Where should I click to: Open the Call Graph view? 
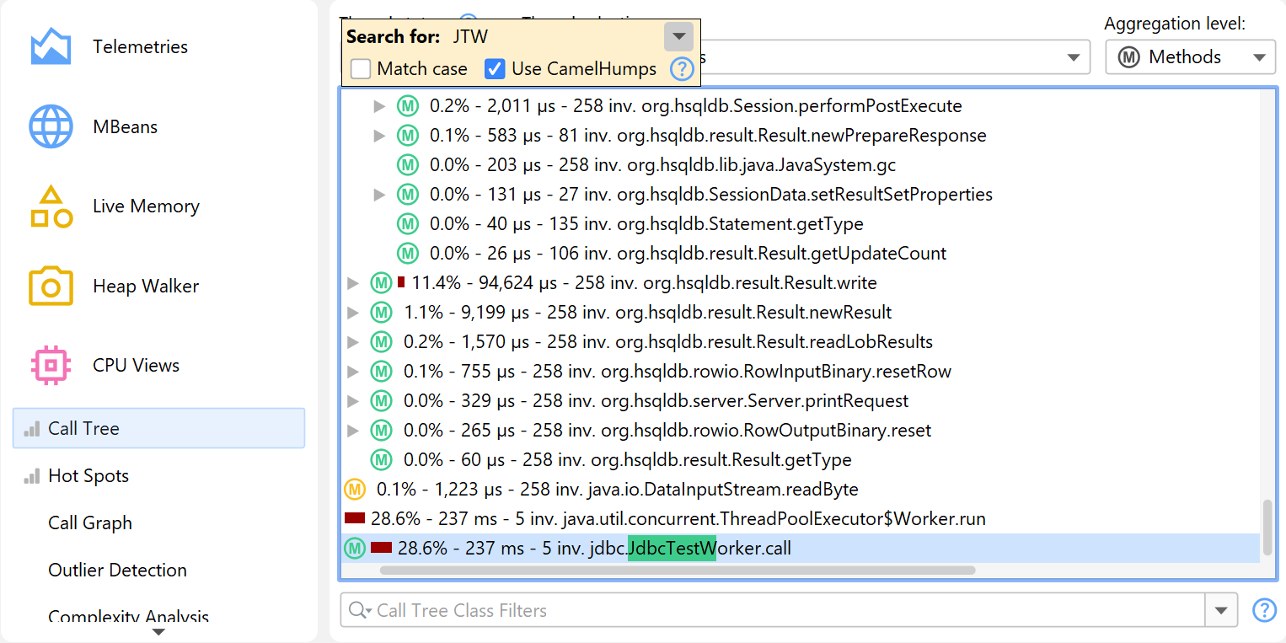point(90,523)
